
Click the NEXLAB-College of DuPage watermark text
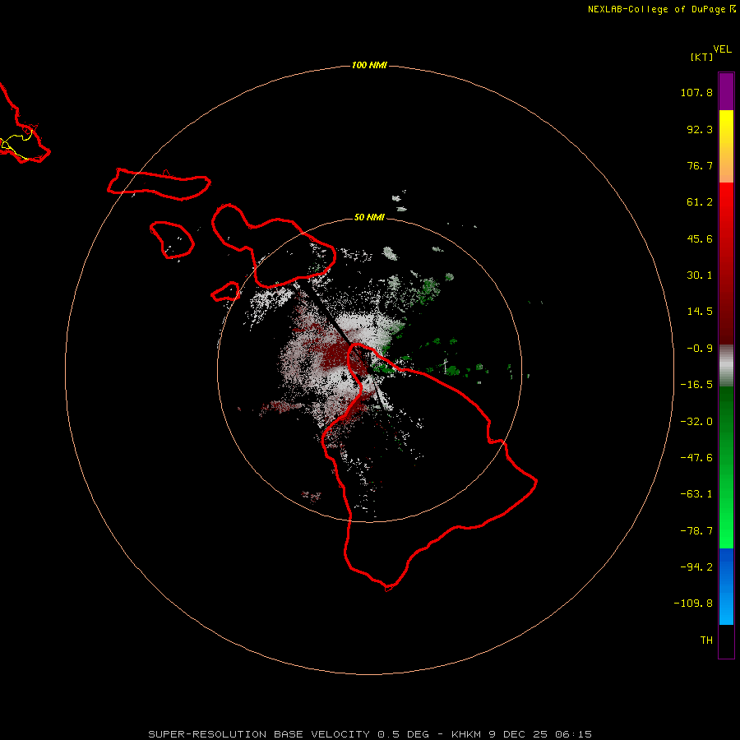pos(661,9)
